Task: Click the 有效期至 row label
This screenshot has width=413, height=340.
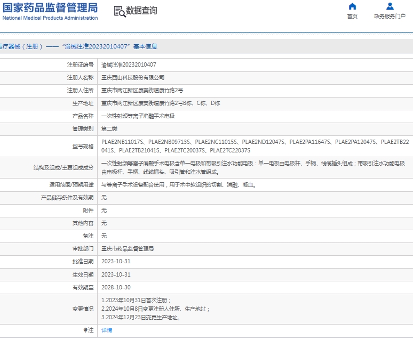Action: coord(83,288)
